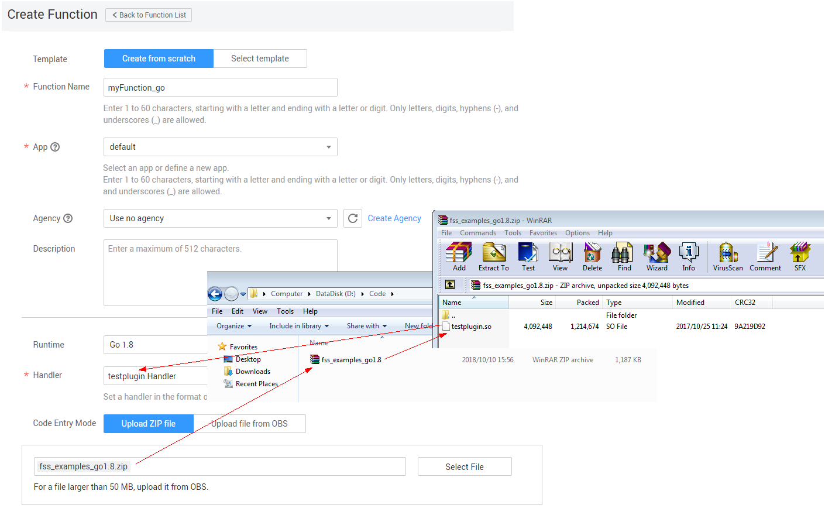Click Back to Function List button

click(x=149, y=15)
